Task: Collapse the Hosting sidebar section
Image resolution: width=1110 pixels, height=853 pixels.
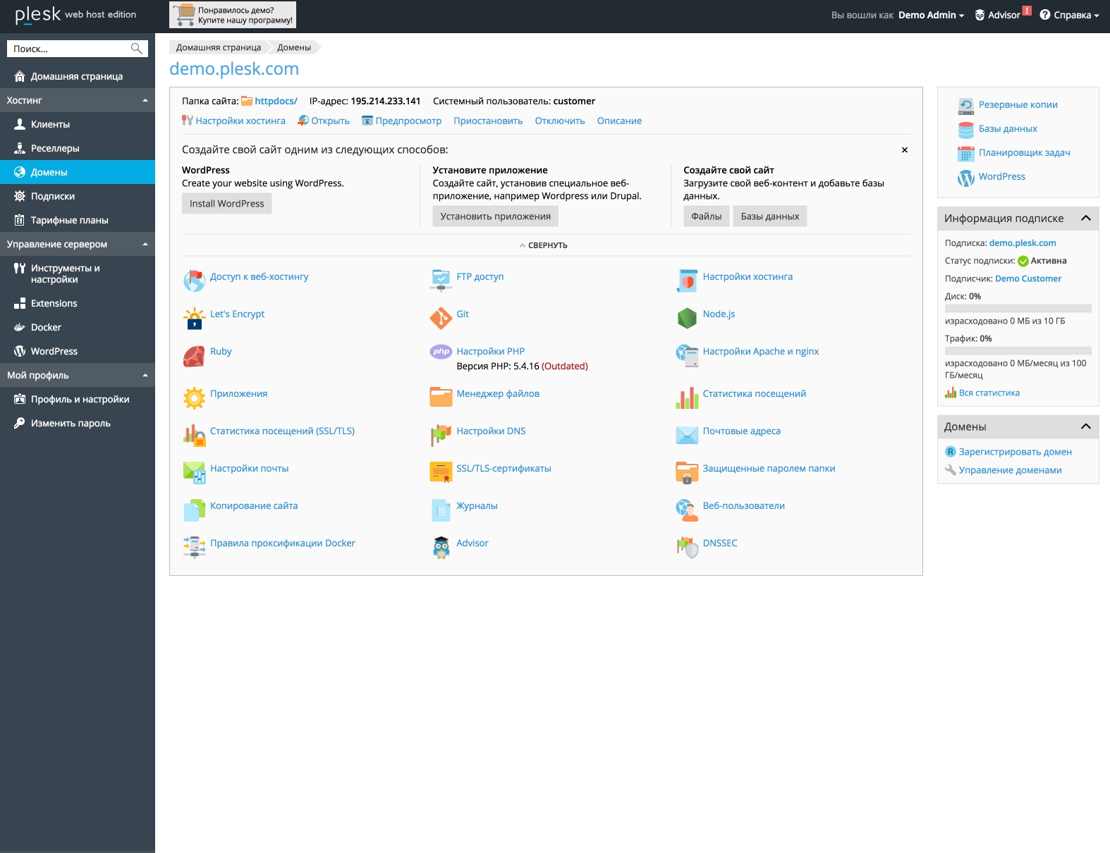Action: pos(145,100)
